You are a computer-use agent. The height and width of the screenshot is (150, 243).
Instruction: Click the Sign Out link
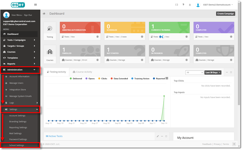pyautogui.click(x=28, y=15)
